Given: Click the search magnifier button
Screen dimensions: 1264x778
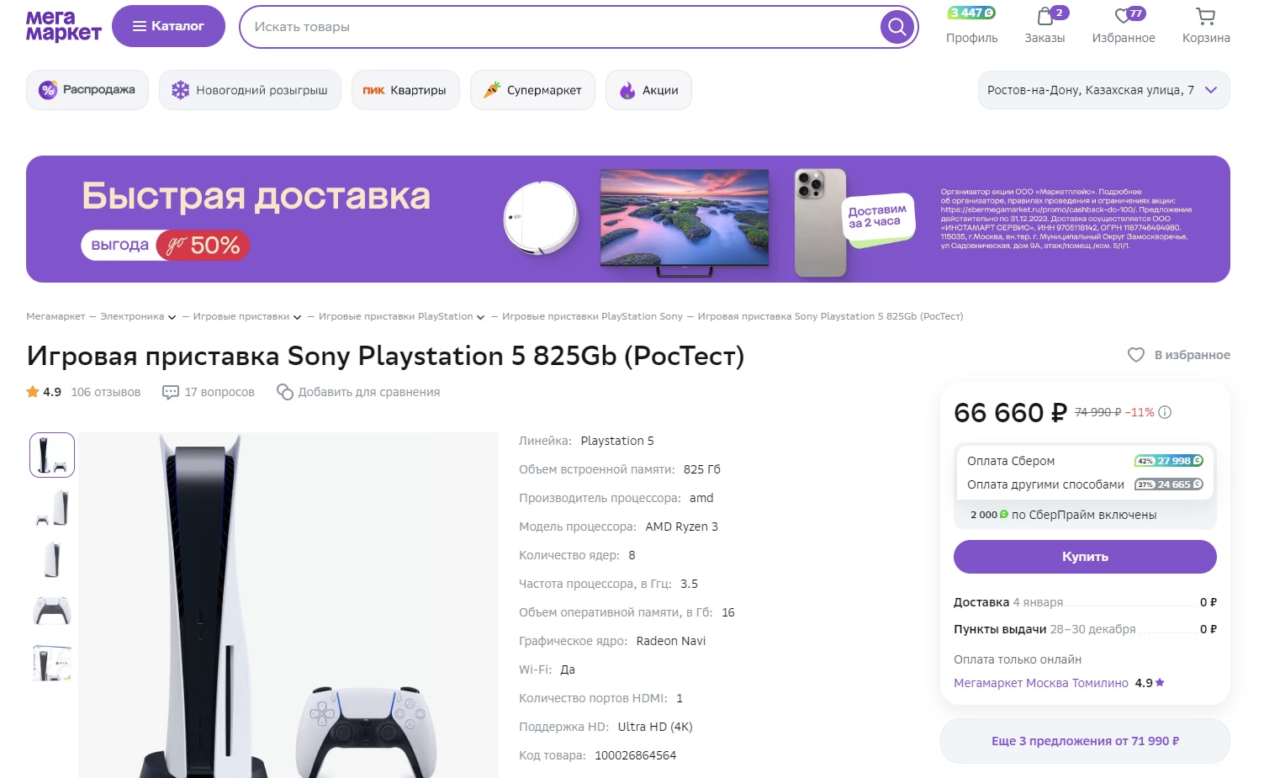Looking at the screenshot, I should pyautogui.click(x=896, y=27).
